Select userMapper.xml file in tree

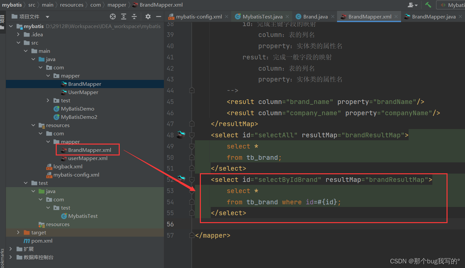[88, 158]
